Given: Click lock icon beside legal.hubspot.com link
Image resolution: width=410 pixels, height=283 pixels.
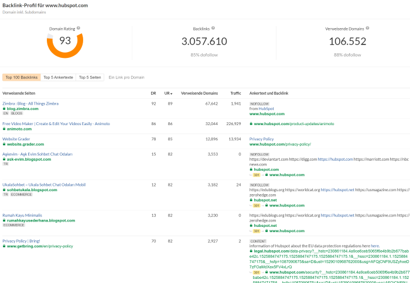Looking at the screenshot, I should click(x=251, y=251).
